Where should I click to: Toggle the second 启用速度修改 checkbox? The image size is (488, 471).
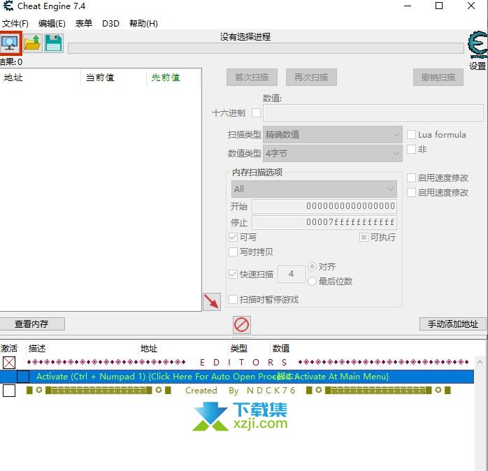click(411, 192)
